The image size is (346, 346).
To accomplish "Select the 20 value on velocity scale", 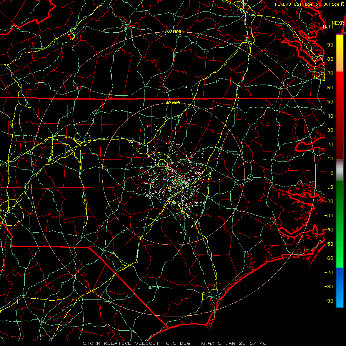I will 330,144.
